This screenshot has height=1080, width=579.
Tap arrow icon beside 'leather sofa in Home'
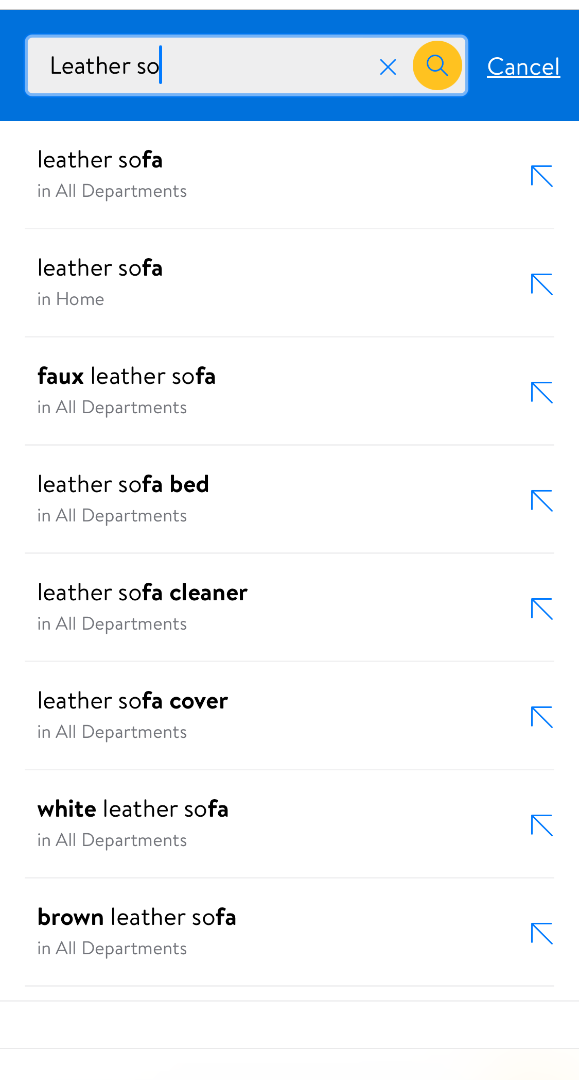coord(541,284)
